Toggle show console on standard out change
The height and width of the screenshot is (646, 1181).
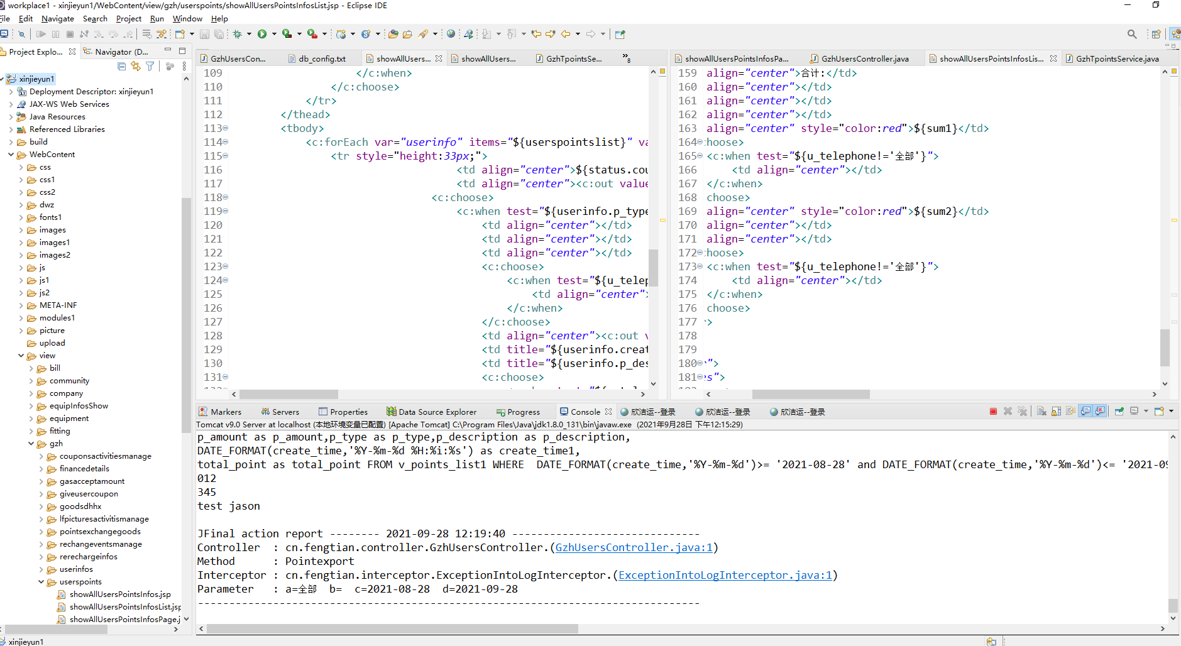[1085, 412]
